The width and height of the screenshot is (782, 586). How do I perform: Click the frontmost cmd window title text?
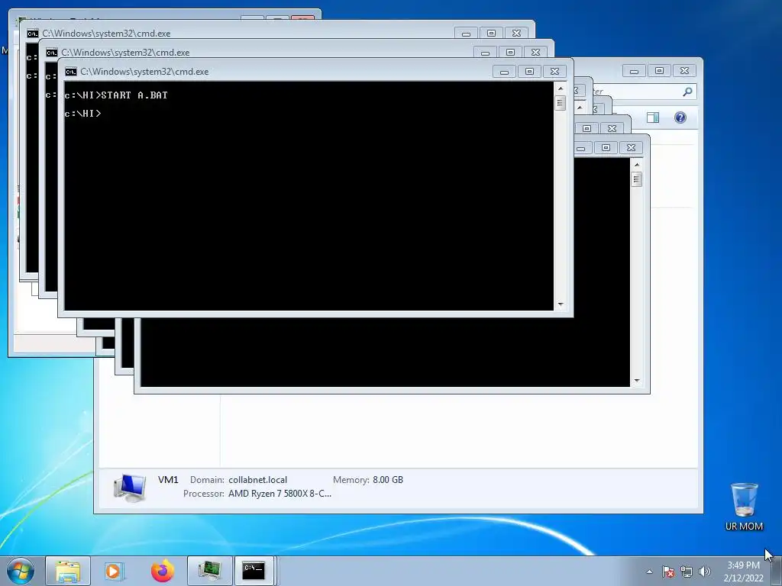[x=144, y=72]
